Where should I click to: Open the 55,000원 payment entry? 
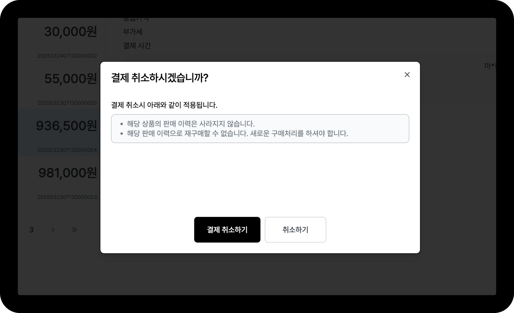(59, 85)
